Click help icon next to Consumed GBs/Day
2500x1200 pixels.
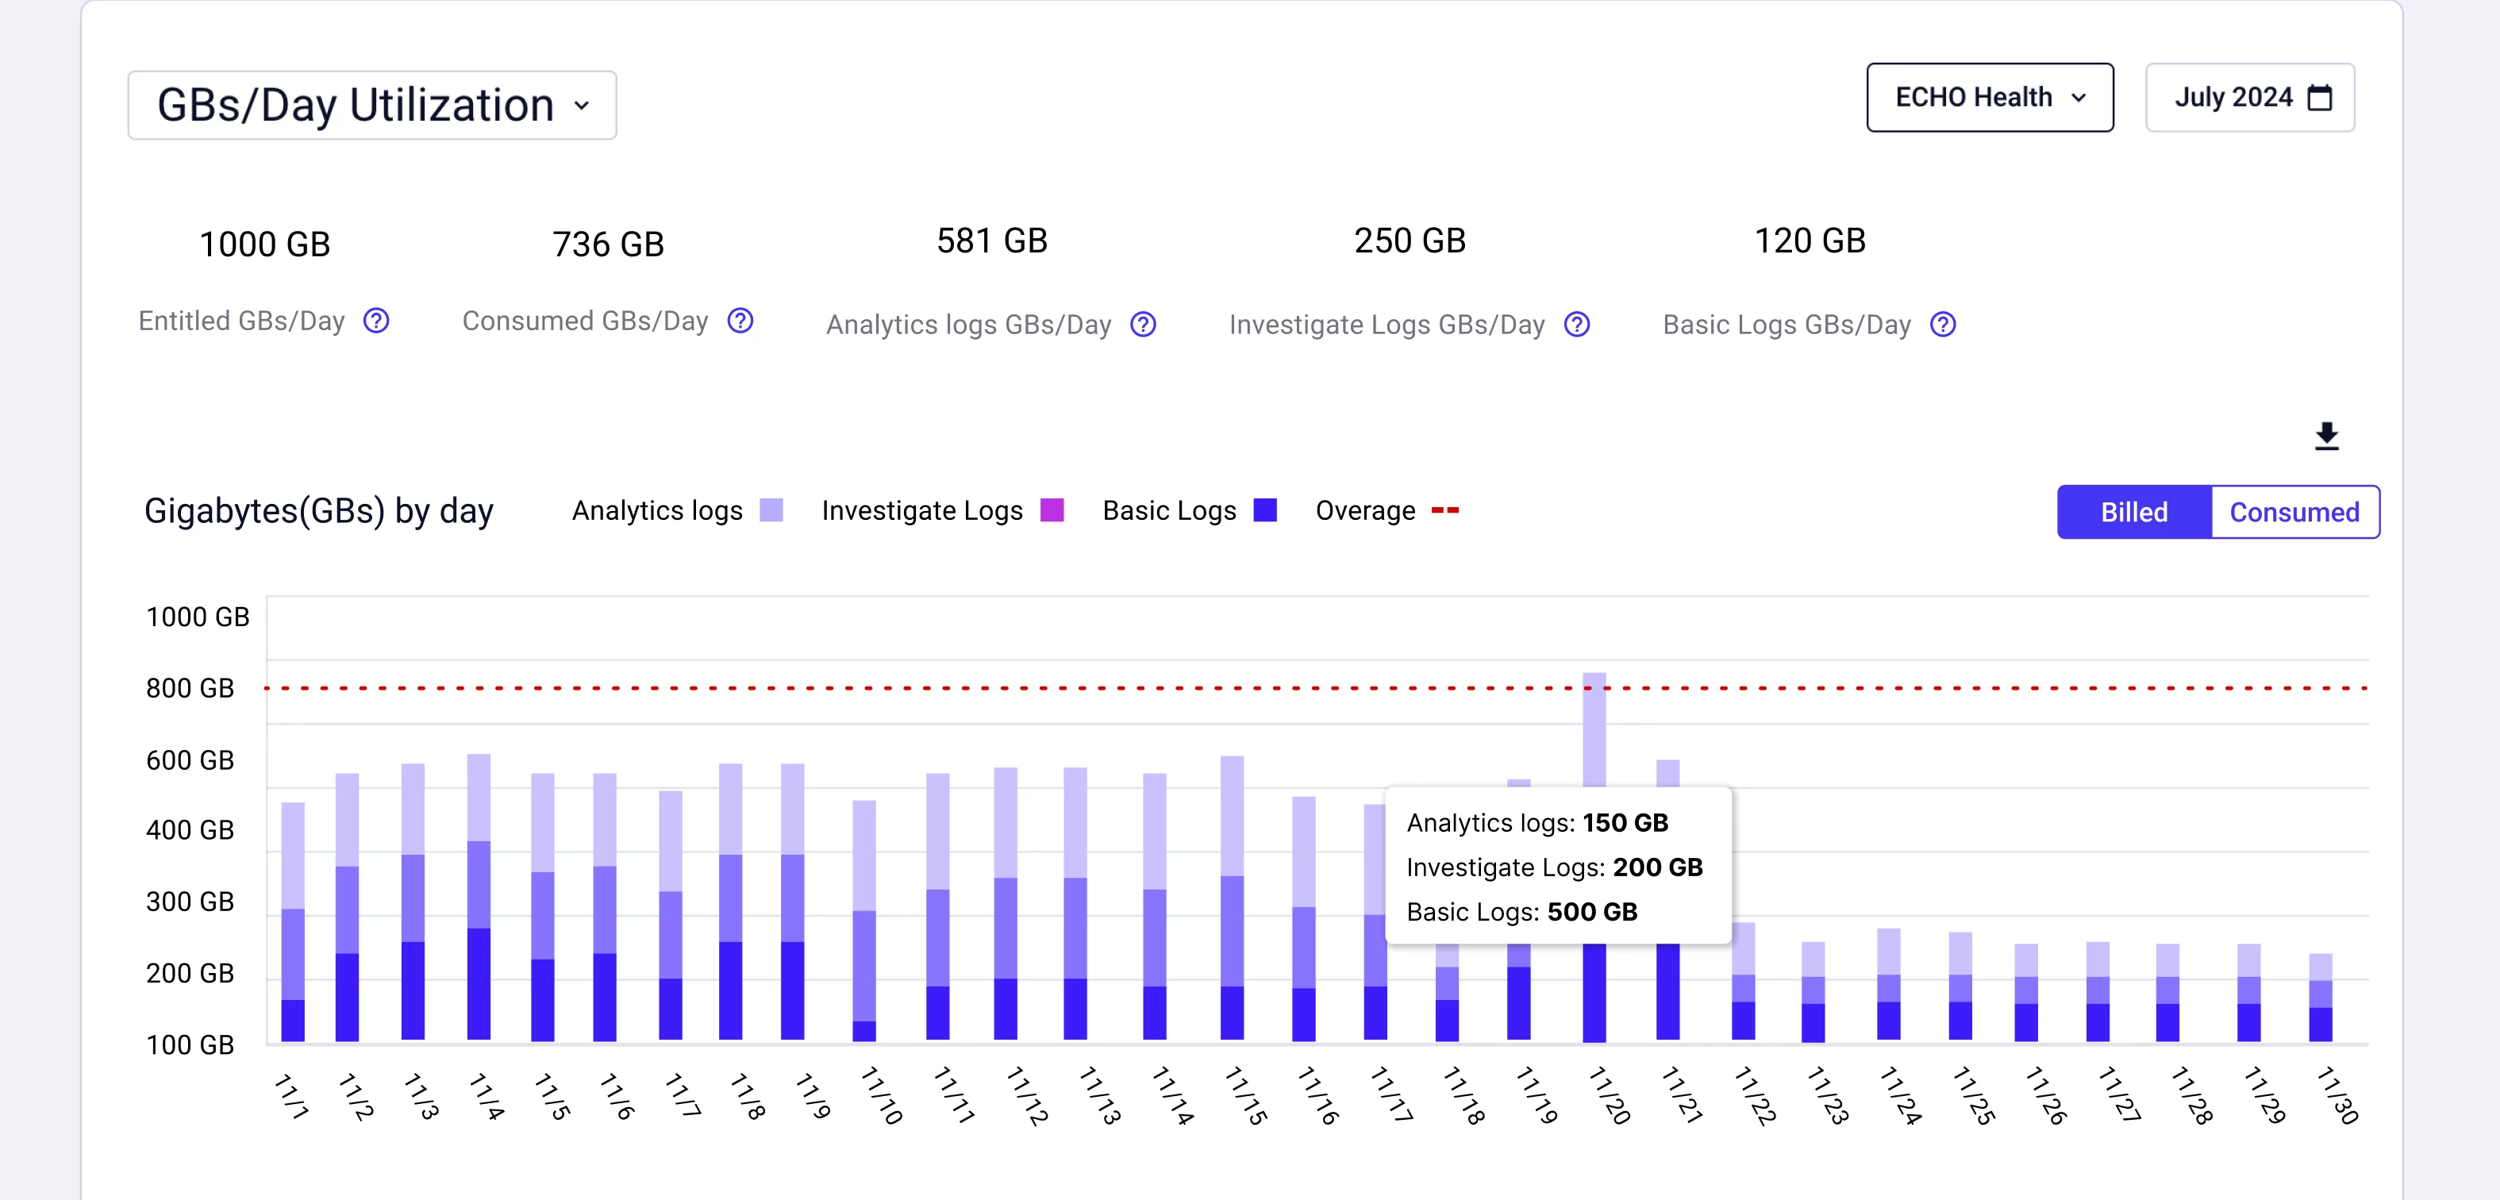point(740,321)
